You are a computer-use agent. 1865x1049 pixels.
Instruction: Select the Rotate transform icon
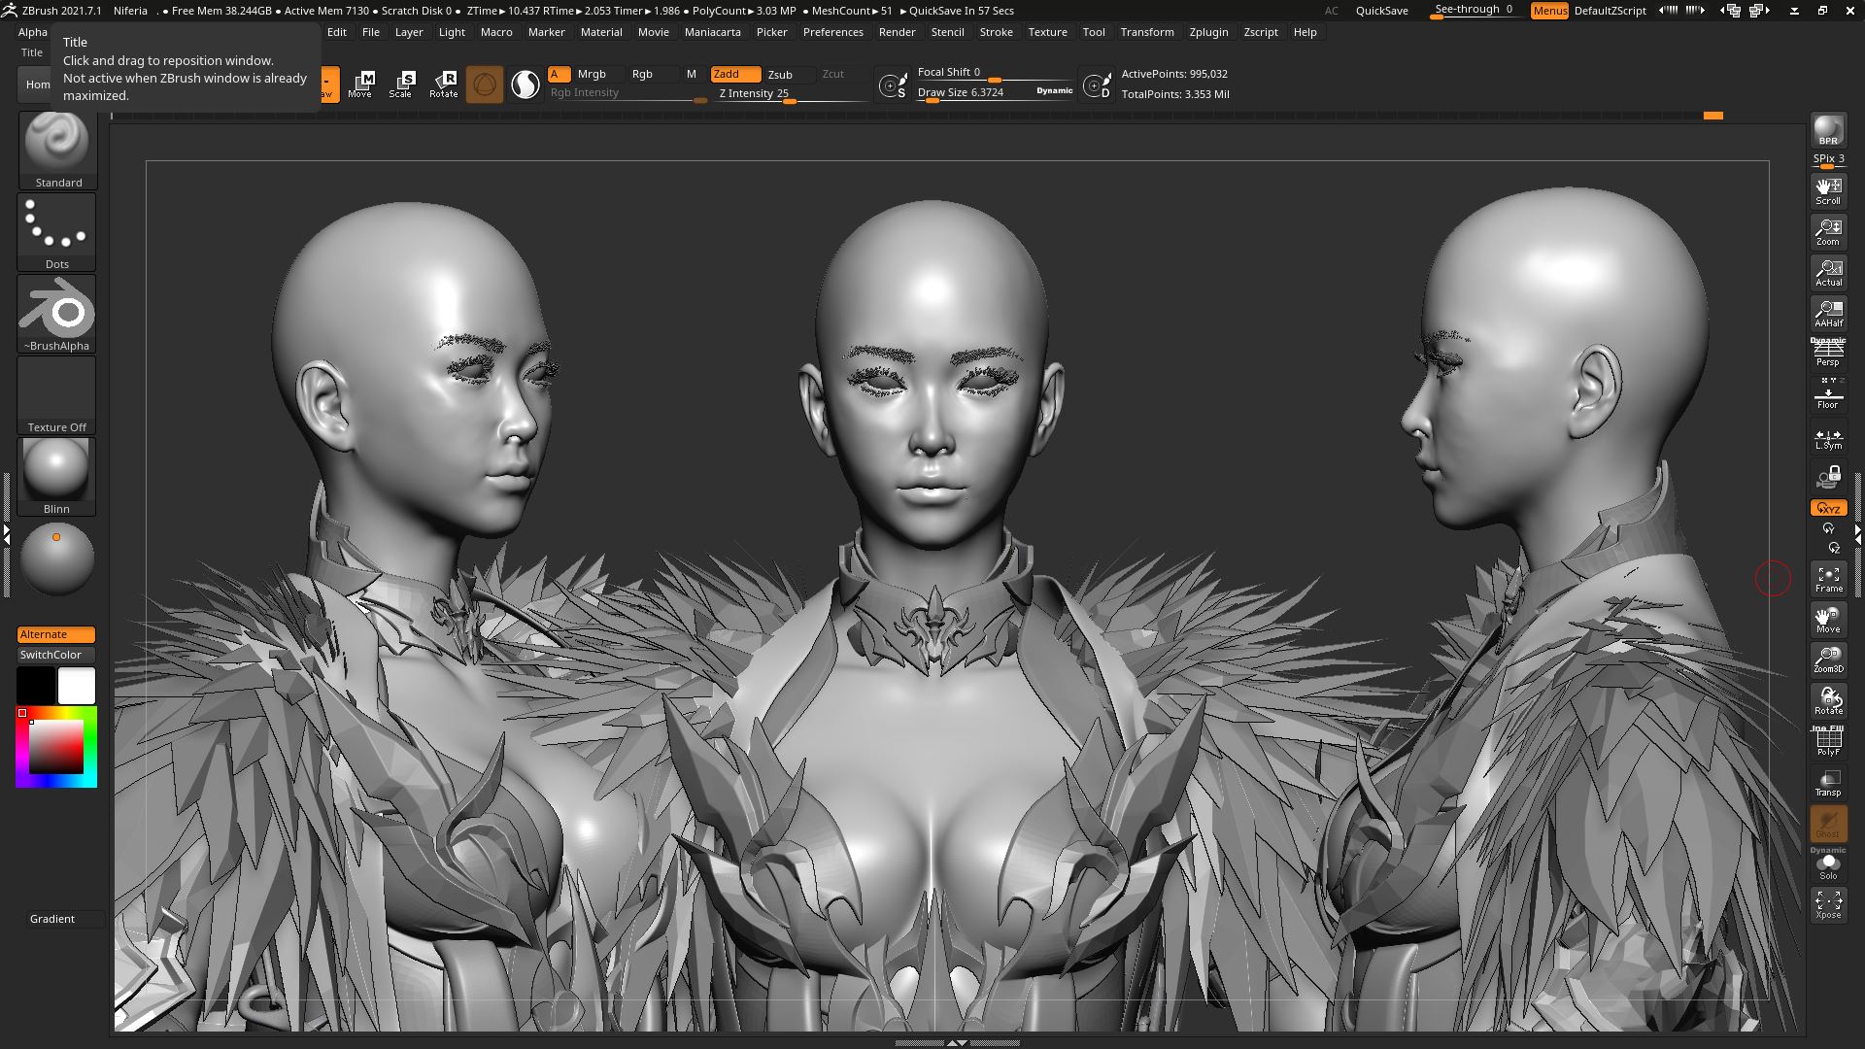(x=444, y=85)
